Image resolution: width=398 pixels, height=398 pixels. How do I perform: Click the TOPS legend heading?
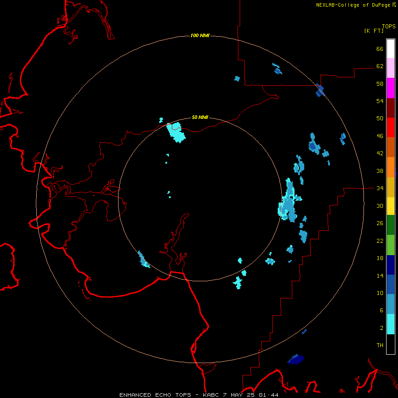click(389, 26)
